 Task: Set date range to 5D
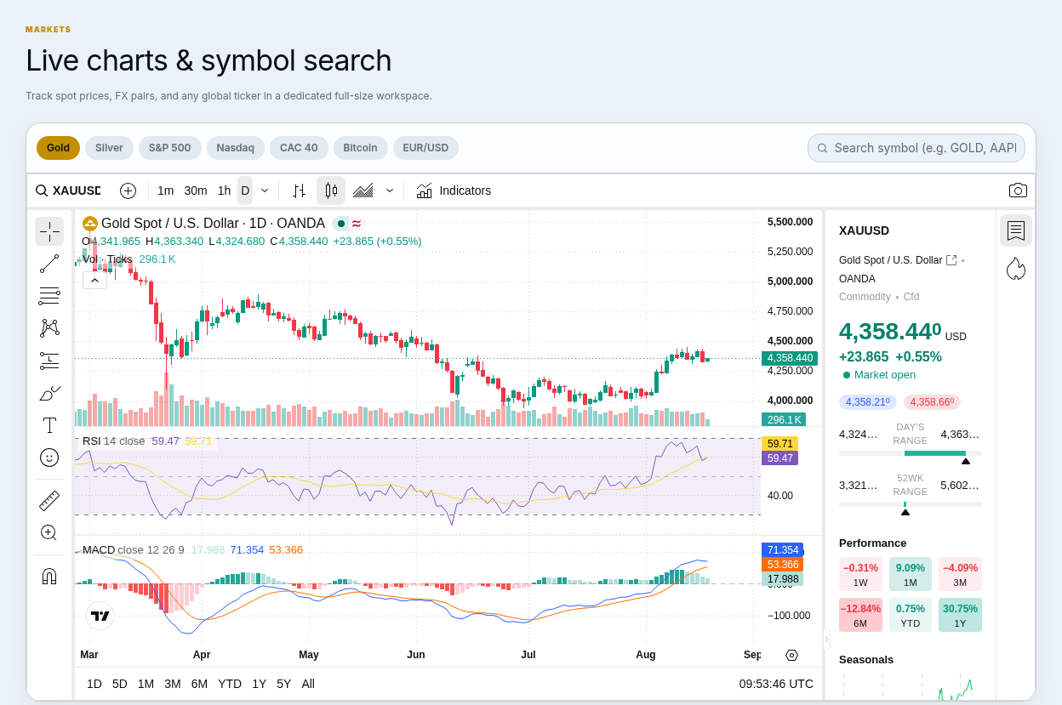pos(120,684)
